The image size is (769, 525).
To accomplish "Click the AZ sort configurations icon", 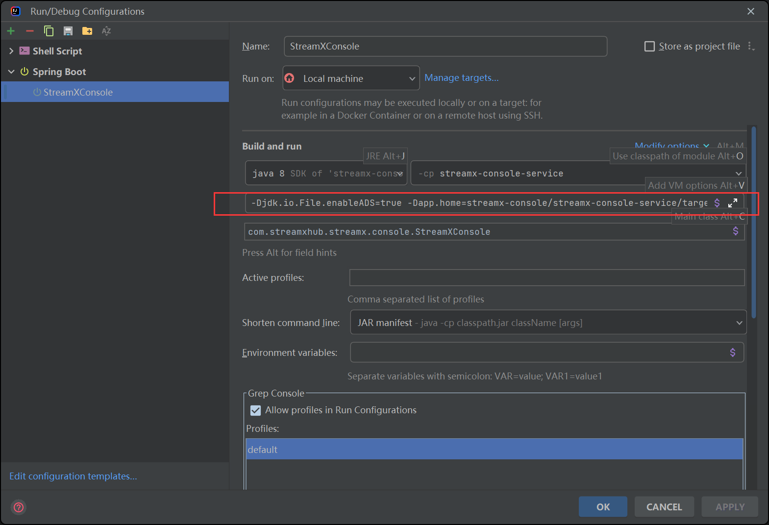I will [106, 31].
